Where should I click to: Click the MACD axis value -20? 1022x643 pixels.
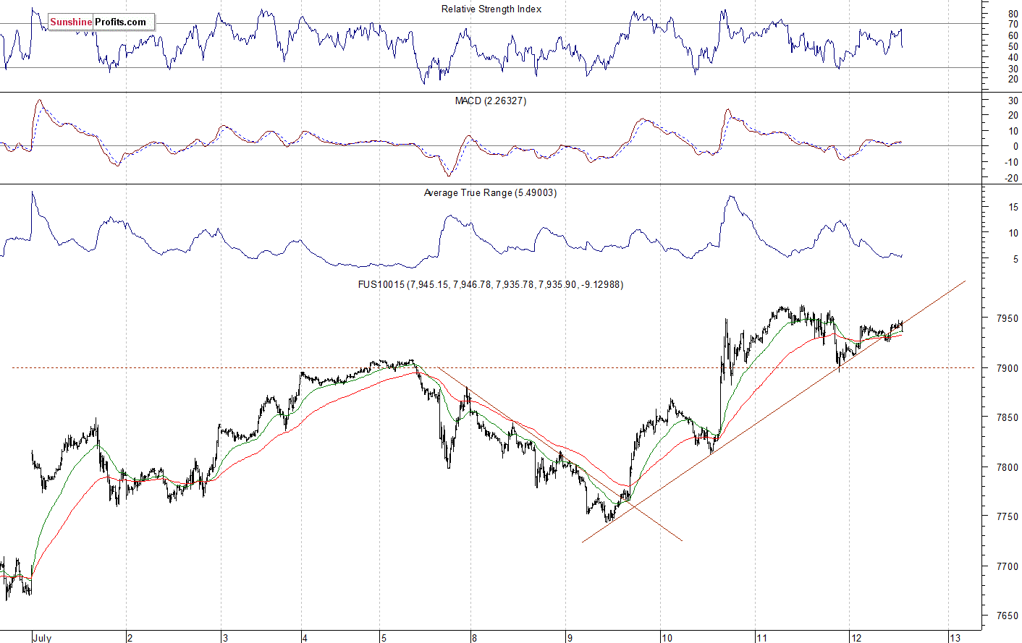(1012, 179)
